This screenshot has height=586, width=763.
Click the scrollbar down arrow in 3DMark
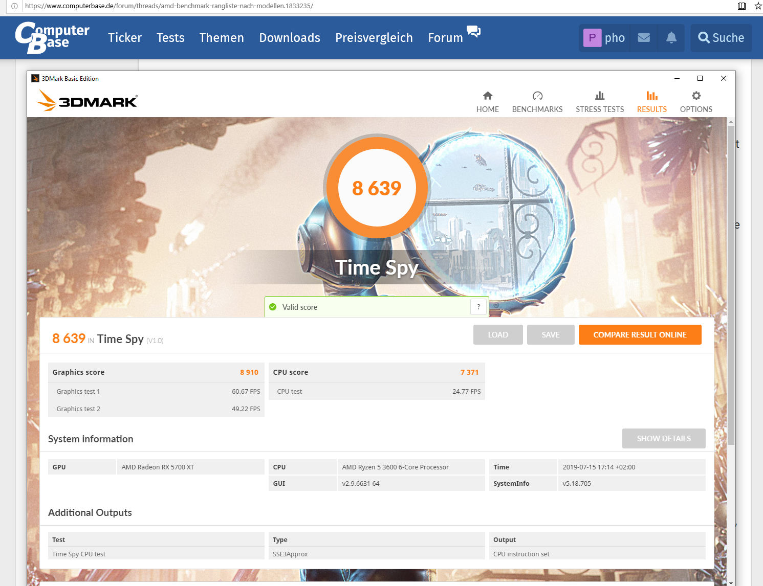[x=731, y=582]
